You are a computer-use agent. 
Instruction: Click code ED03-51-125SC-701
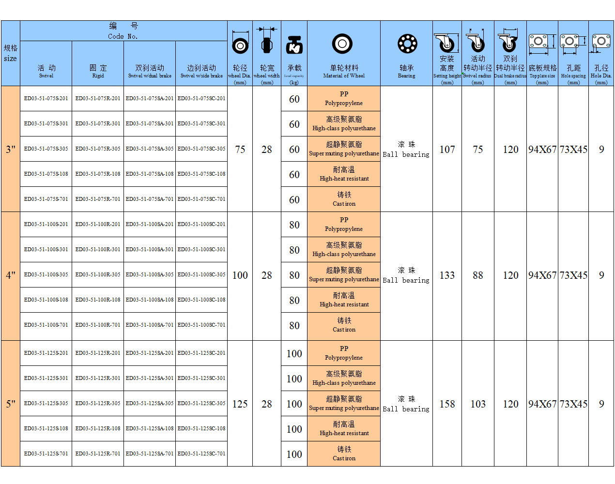[x=201, y=454]
